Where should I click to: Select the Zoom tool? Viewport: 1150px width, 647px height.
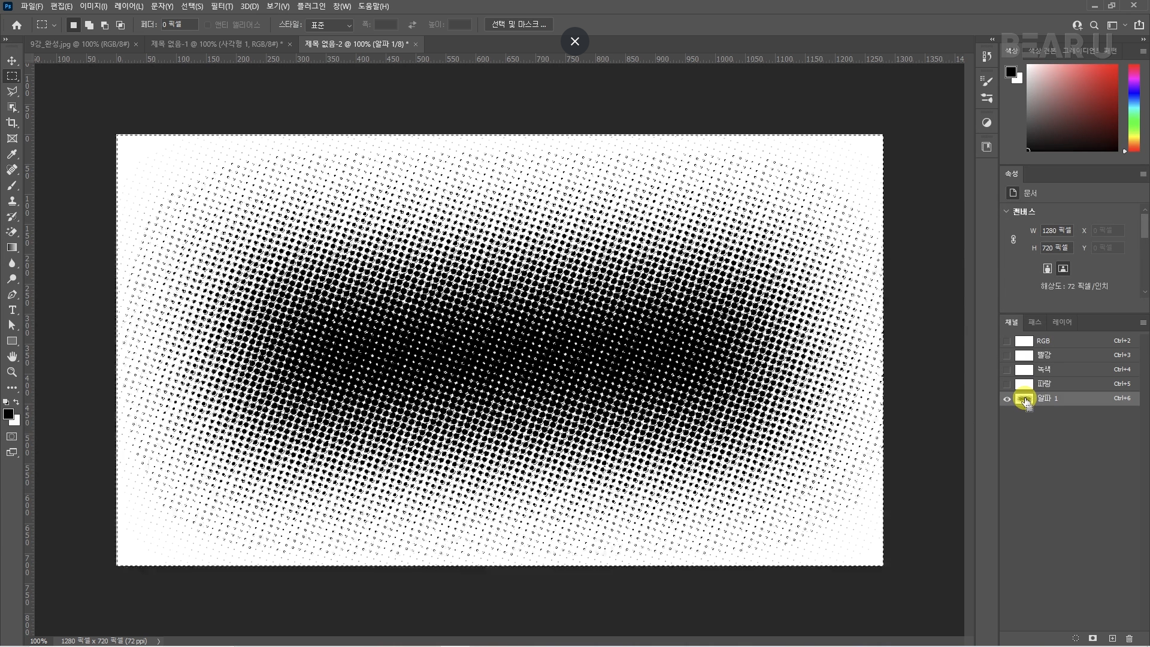point(12,372)
